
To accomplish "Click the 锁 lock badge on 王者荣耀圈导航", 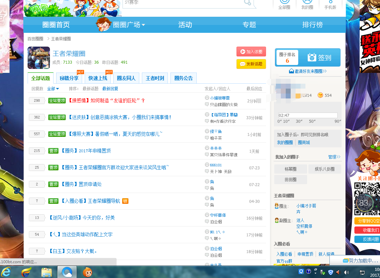I will point(125,201).
